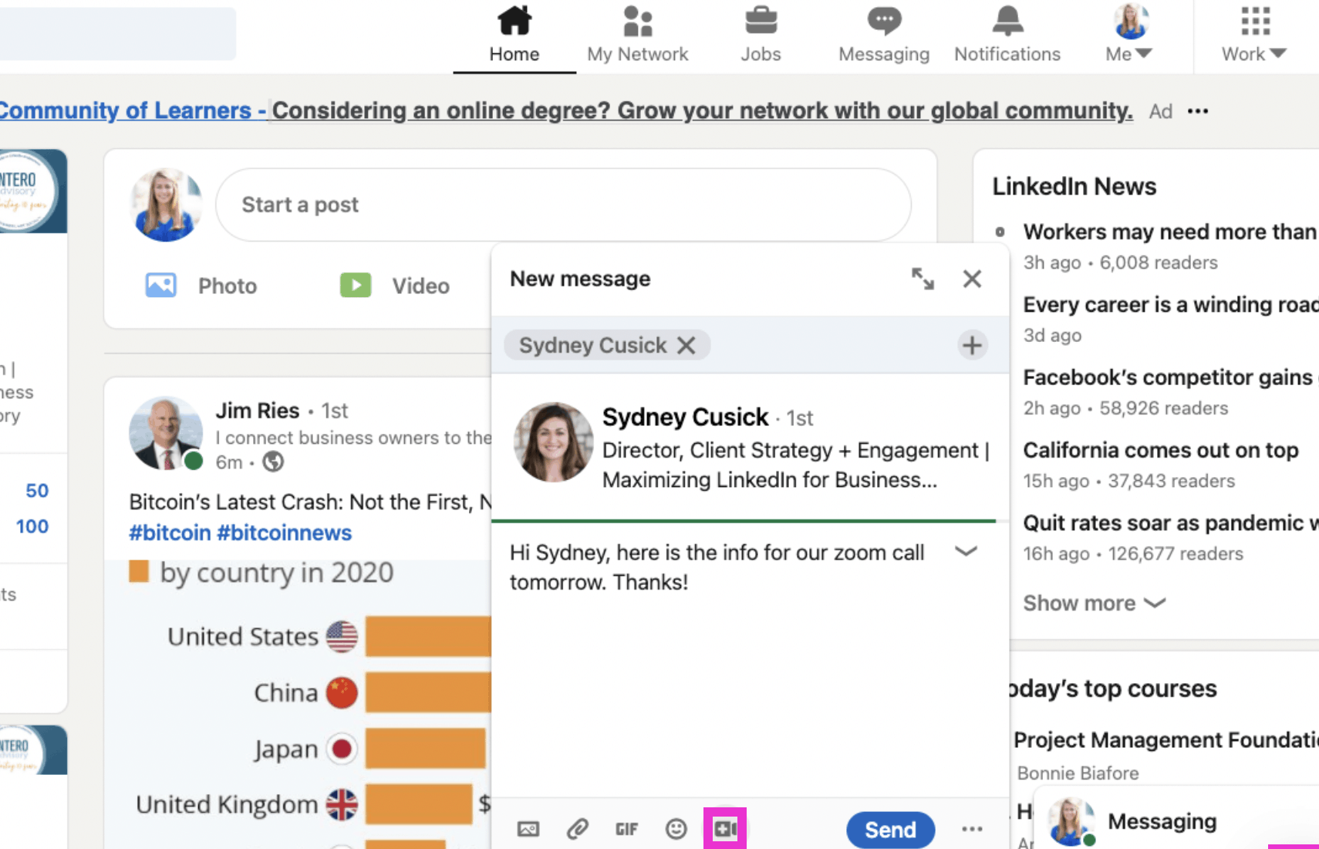Viewport: 1319px width, 849px height.
Task: Click the United Kingdom flag in chart
Action: tap(342, 805)
